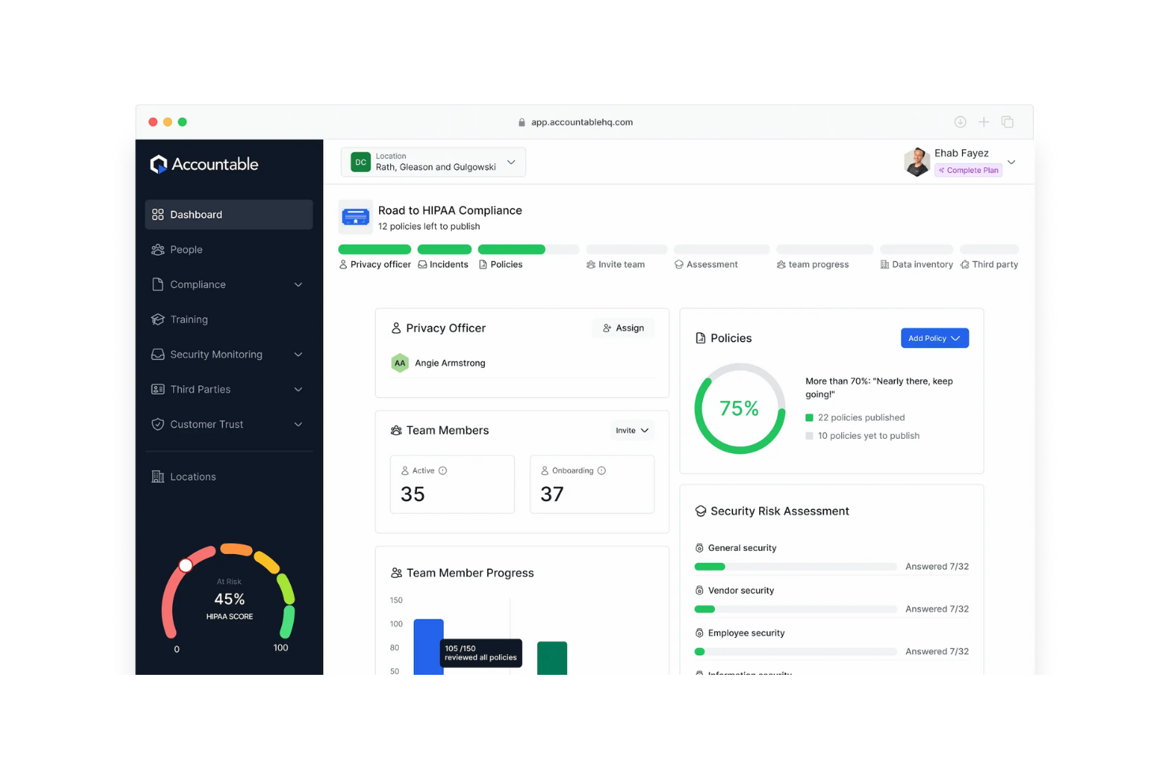Expand the Ehab Fayez profile menu

point(1011,162)
